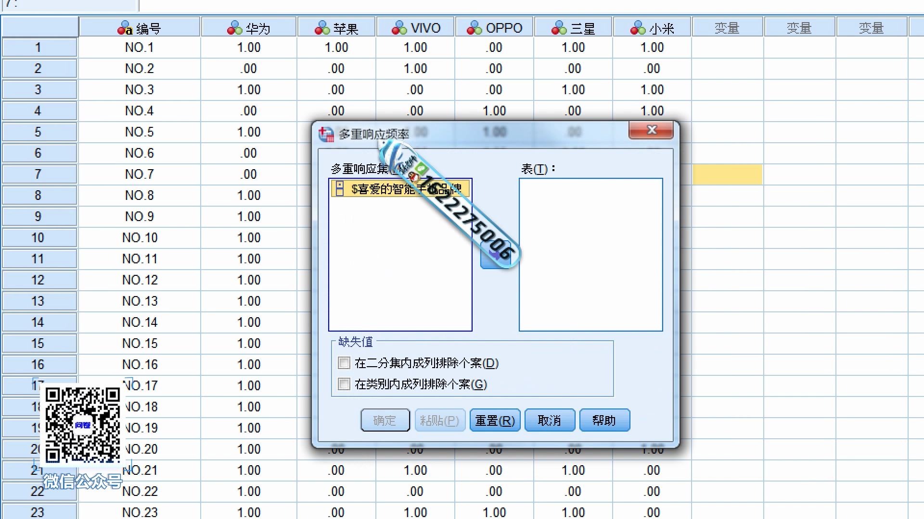Enable 在二分集内成列排除个案 checkbox
Screen dimensions: 924x519
[344, 363]
